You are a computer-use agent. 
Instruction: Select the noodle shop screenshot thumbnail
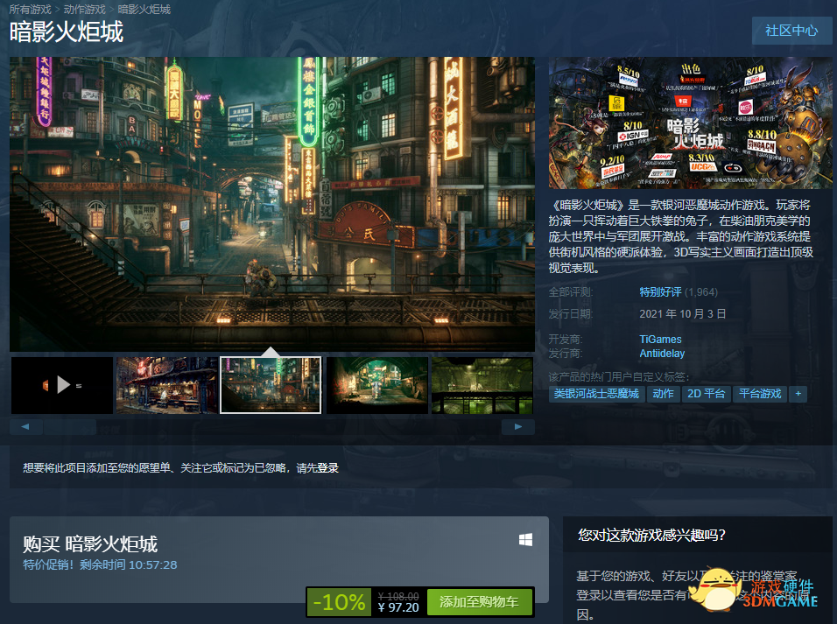167,385
